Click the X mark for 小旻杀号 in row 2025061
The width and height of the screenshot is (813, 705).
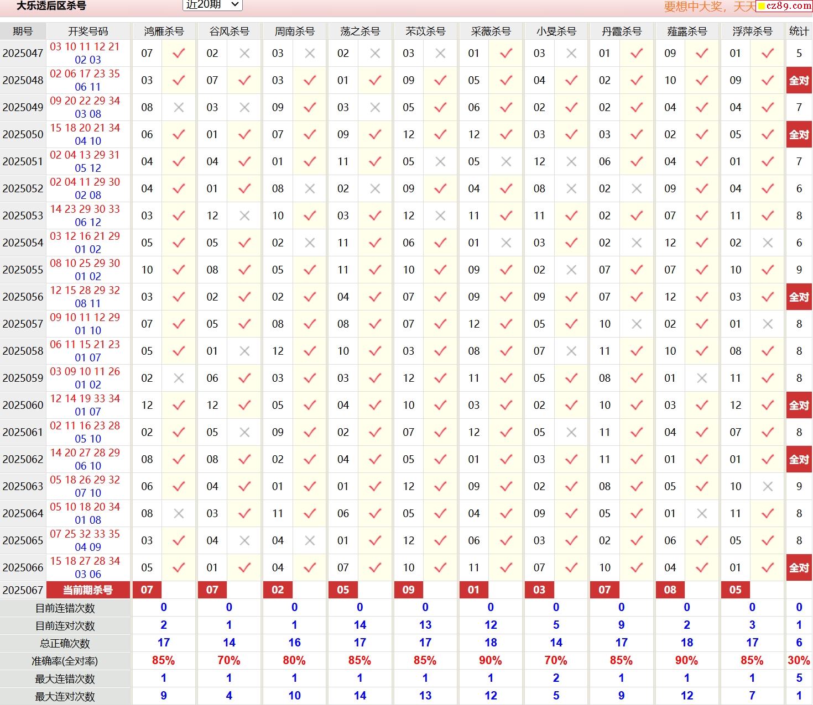click(x=571, y=433)
